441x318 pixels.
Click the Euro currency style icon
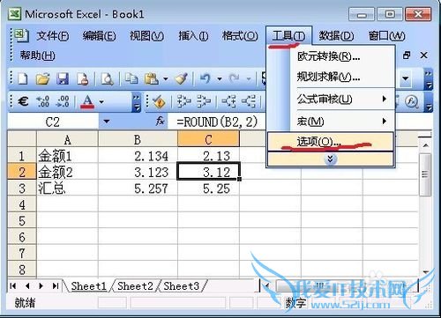(x=23, y=101)
